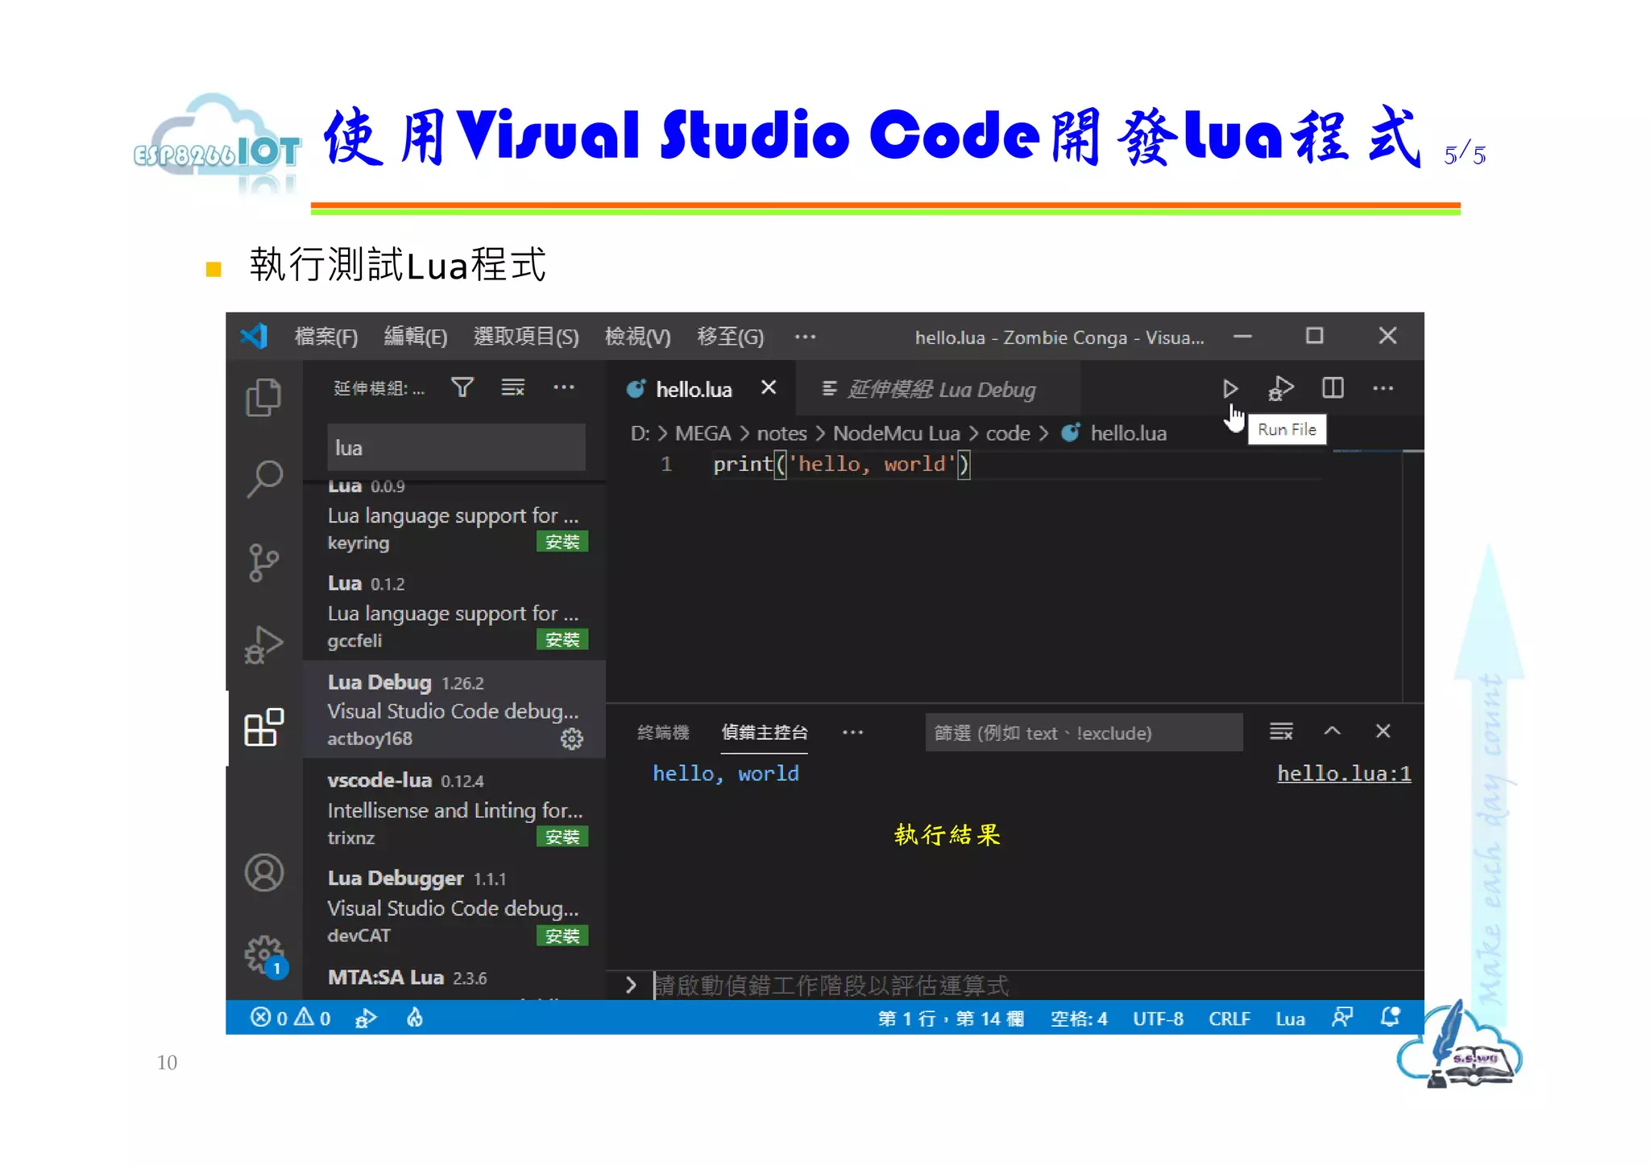Click NodeMcu Lua in the breadcrumb

click(897, 433)
